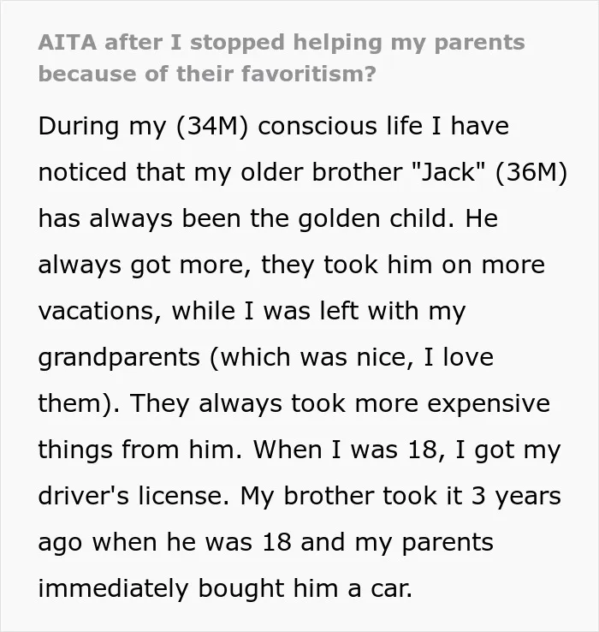The width and height of the screenshot is (599, 632).
Task: Click the words "which was nice"
Action: (315, 358)
